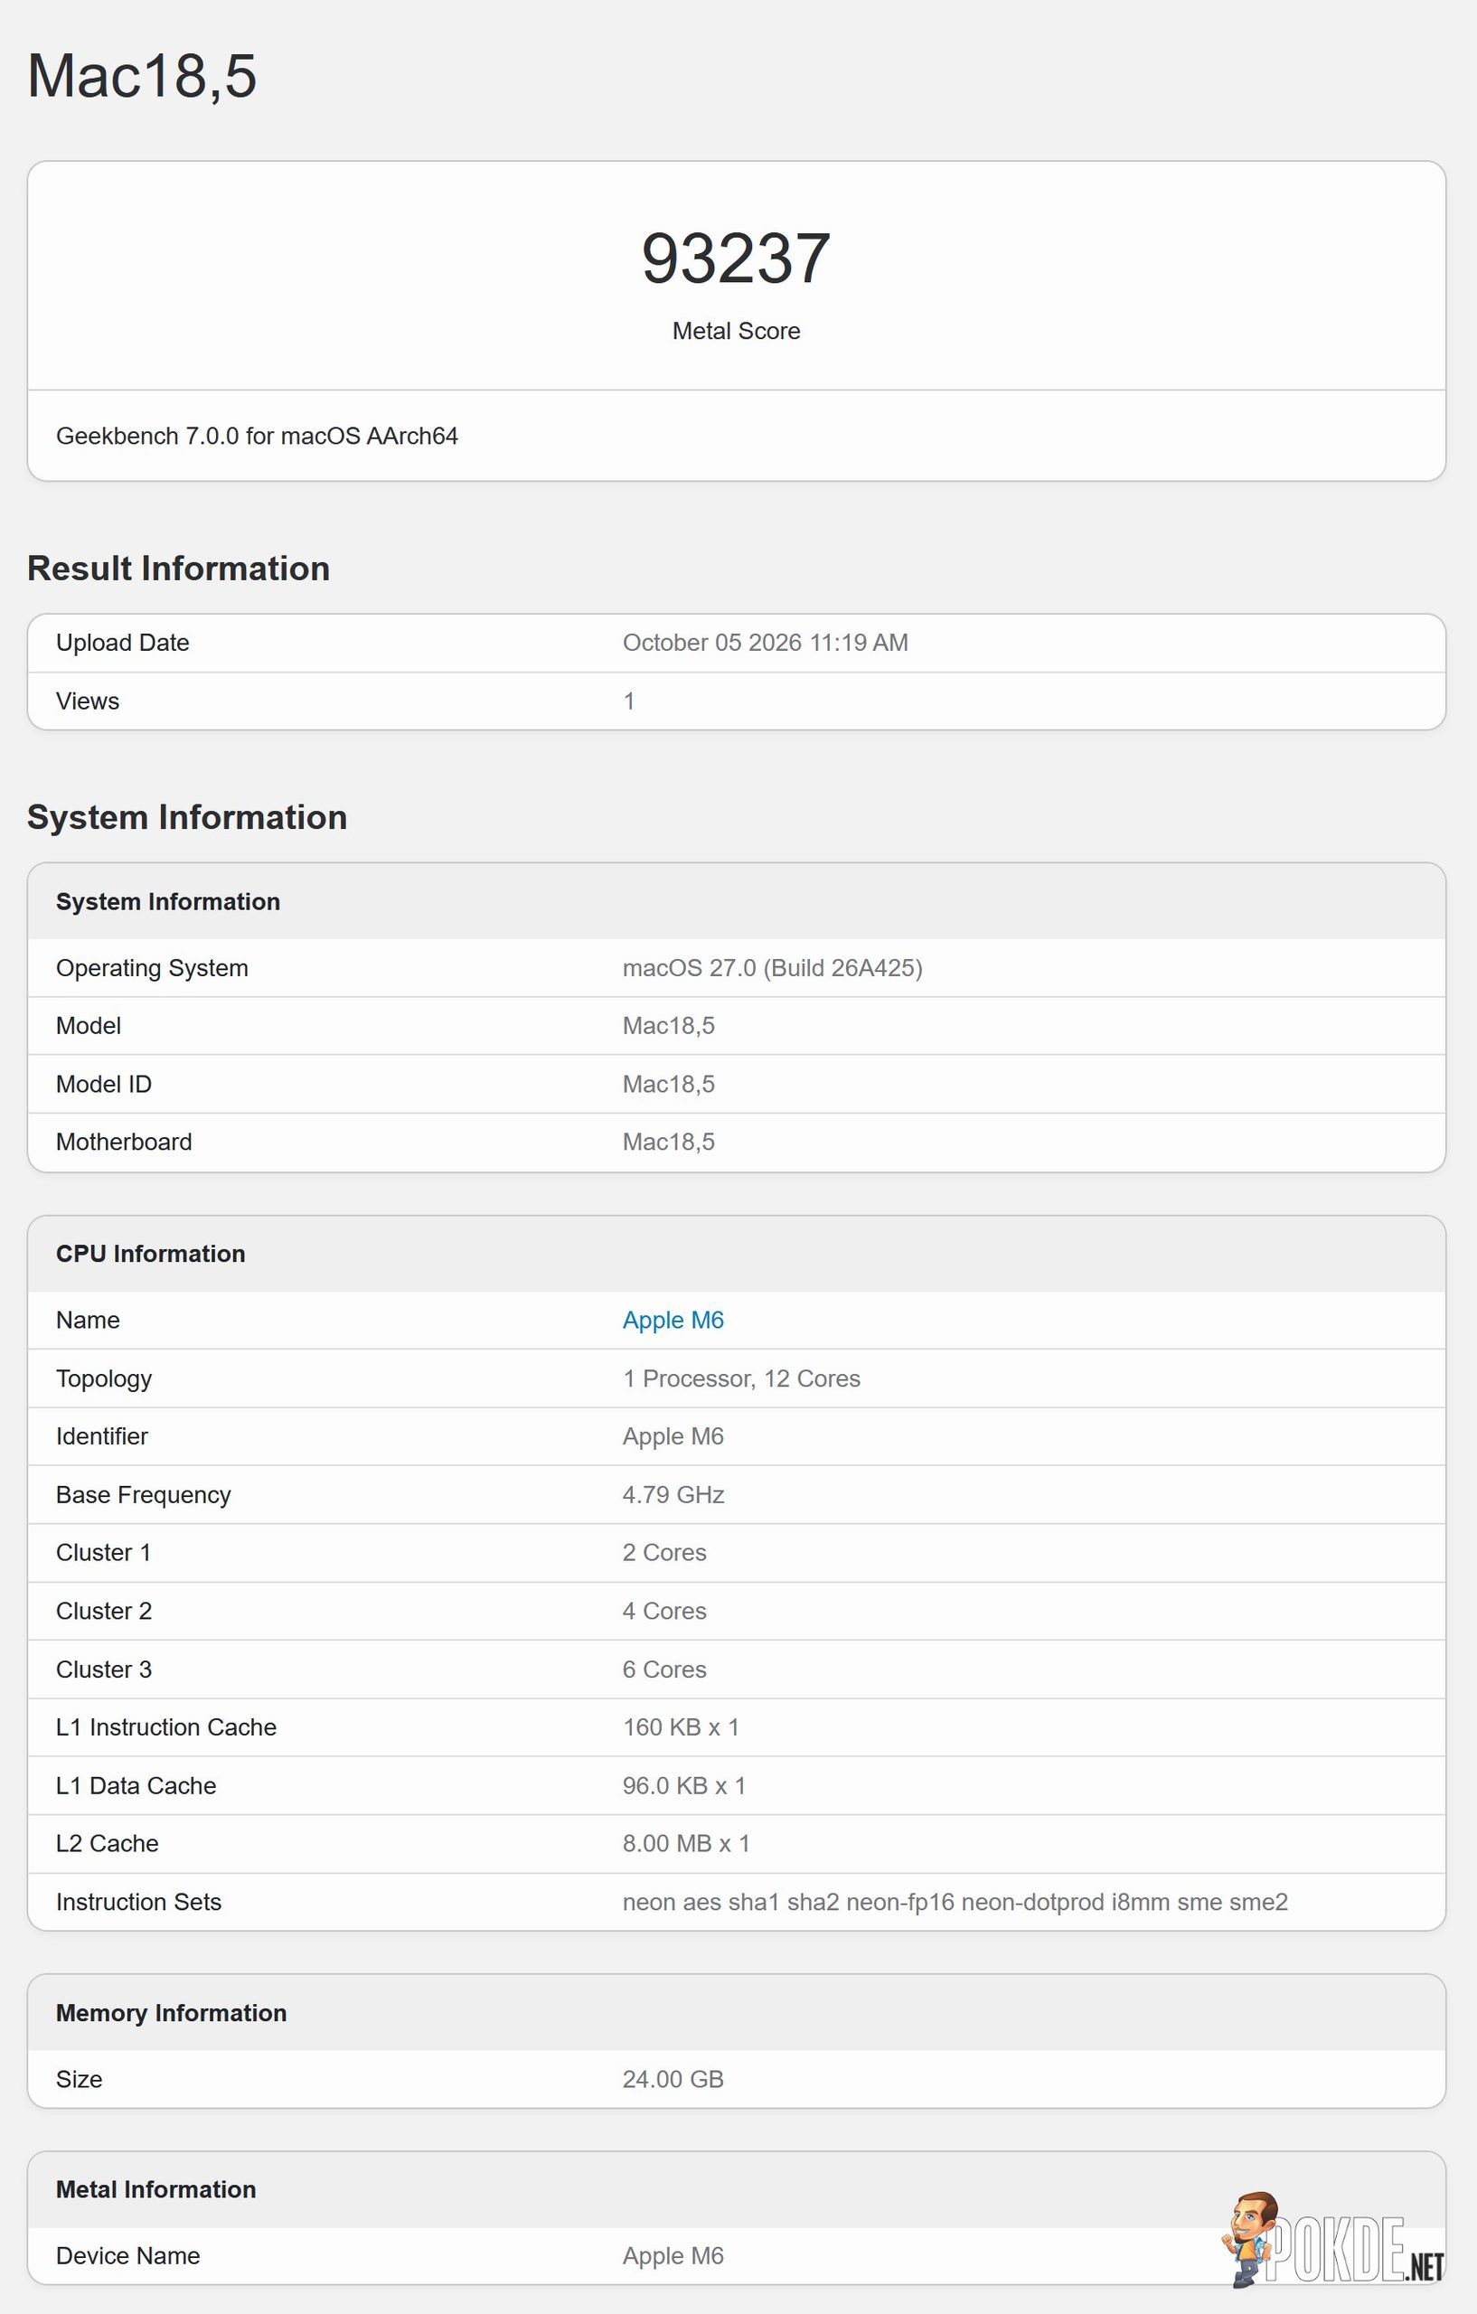Select 'macOS 27.0 (Build 26A425)' value
Screen dimensions: 1477x2314
[x=773, y=968]
